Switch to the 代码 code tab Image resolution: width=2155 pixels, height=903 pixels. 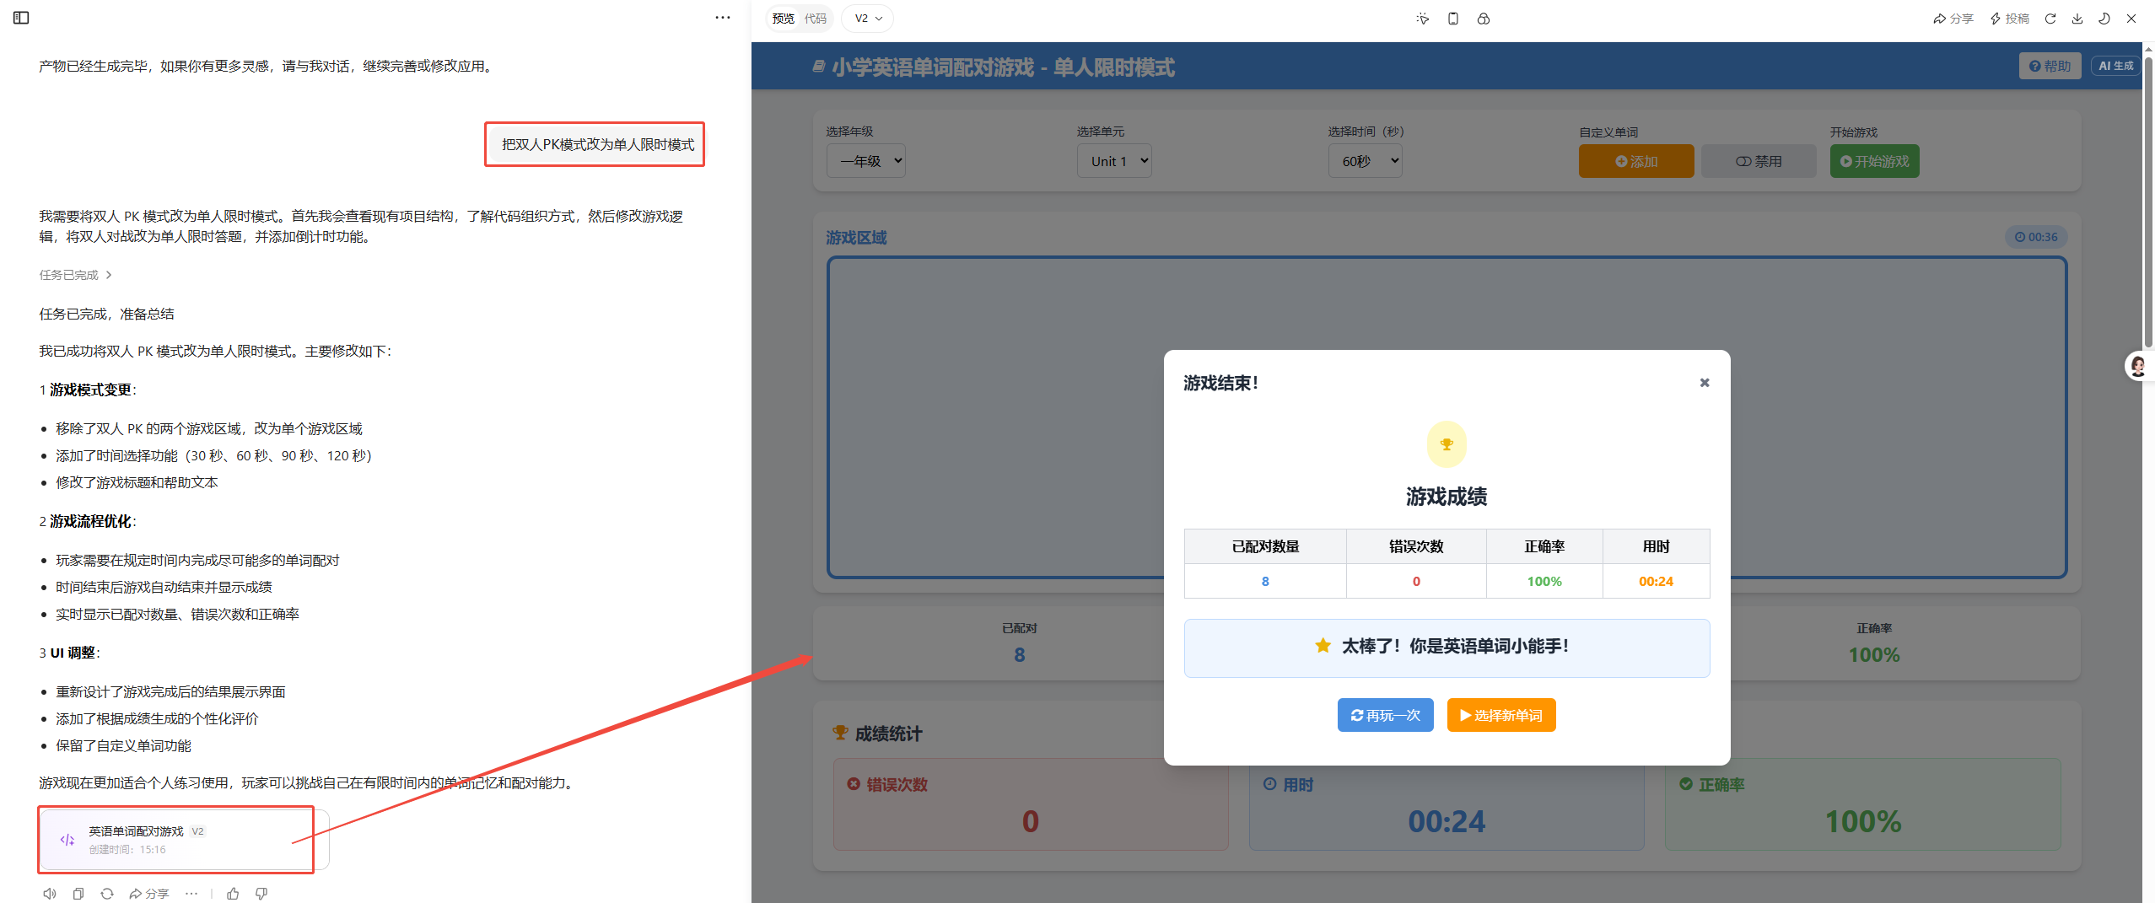[815, 19]
